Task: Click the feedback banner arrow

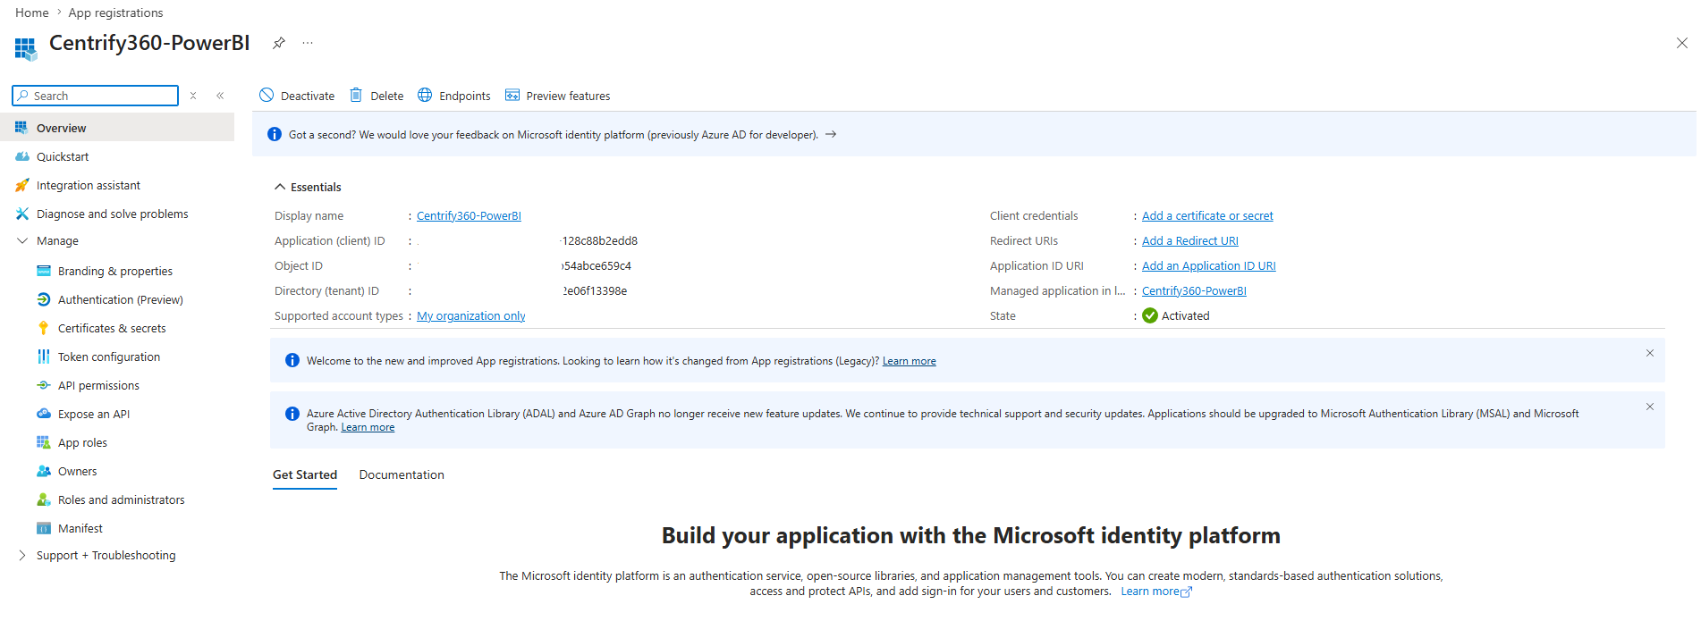Action: pyautogui.click(x=831, y=134)
